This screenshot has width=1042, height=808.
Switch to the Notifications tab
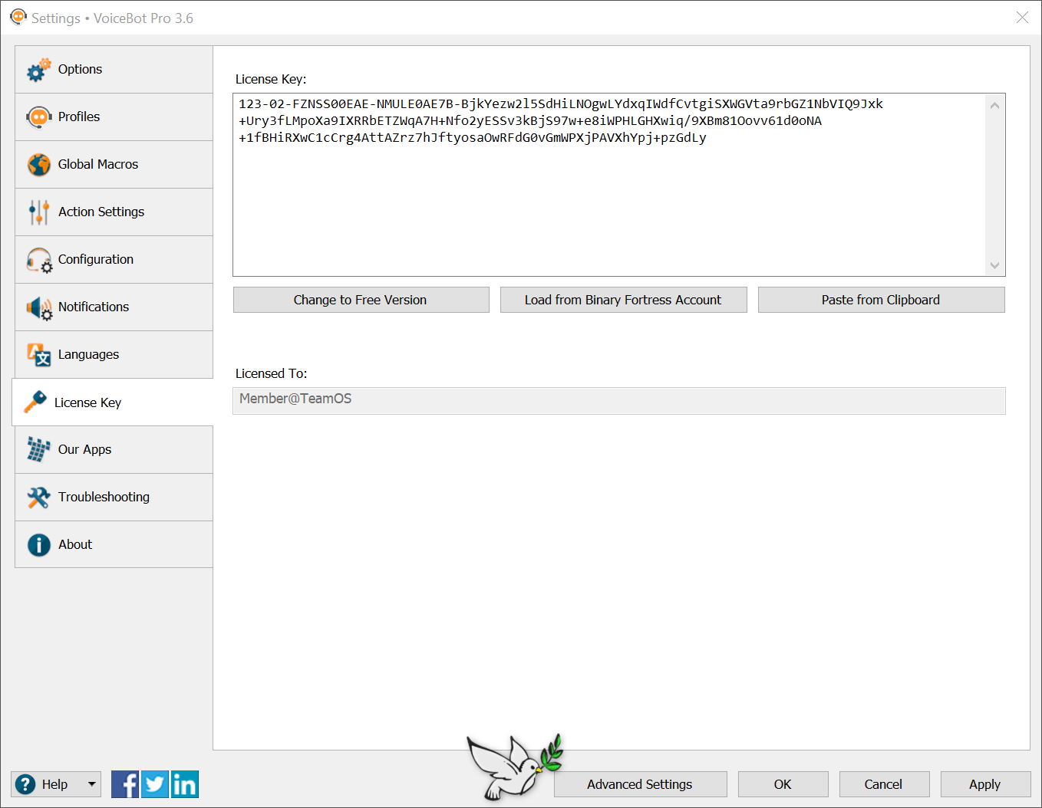[x=114, y=307]
